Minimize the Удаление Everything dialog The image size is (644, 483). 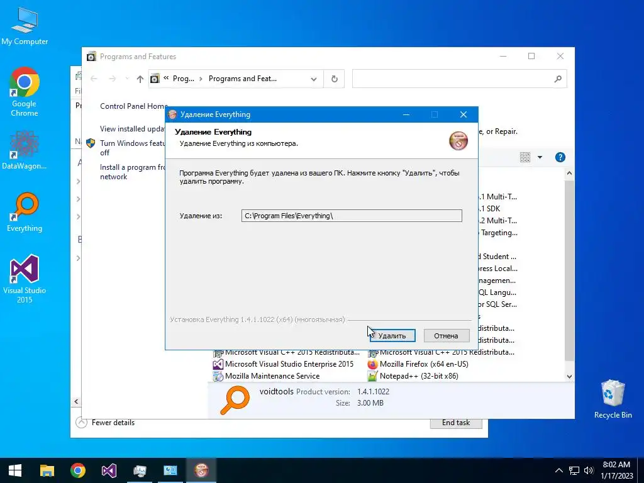[x=406, y=114]
